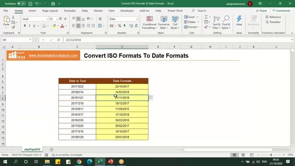Click Merge & Center icon
295x166 pixels.
100,26
